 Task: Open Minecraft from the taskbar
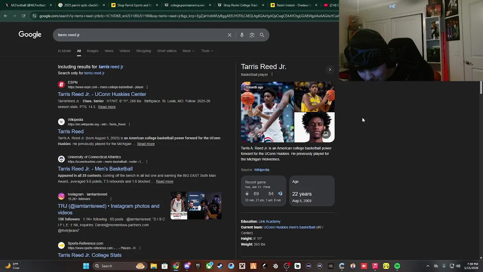[x=242, y=266]
